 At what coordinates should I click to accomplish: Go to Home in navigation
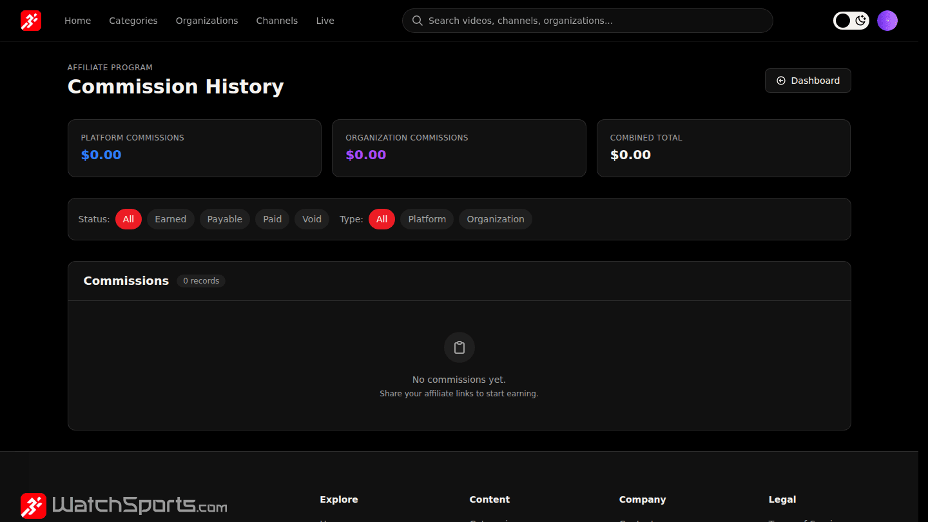click(77, 21)
